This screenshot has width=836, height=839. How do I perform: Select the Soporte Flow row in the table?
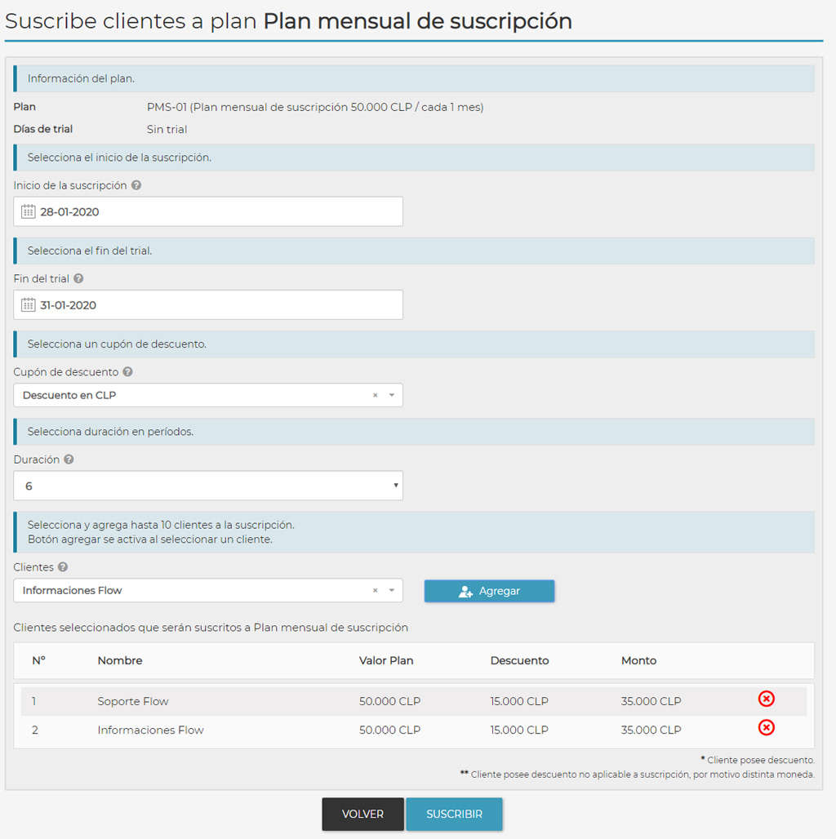414,701
